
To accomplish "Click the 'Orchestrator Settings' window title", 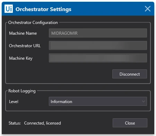I will [x=43, y=9].
